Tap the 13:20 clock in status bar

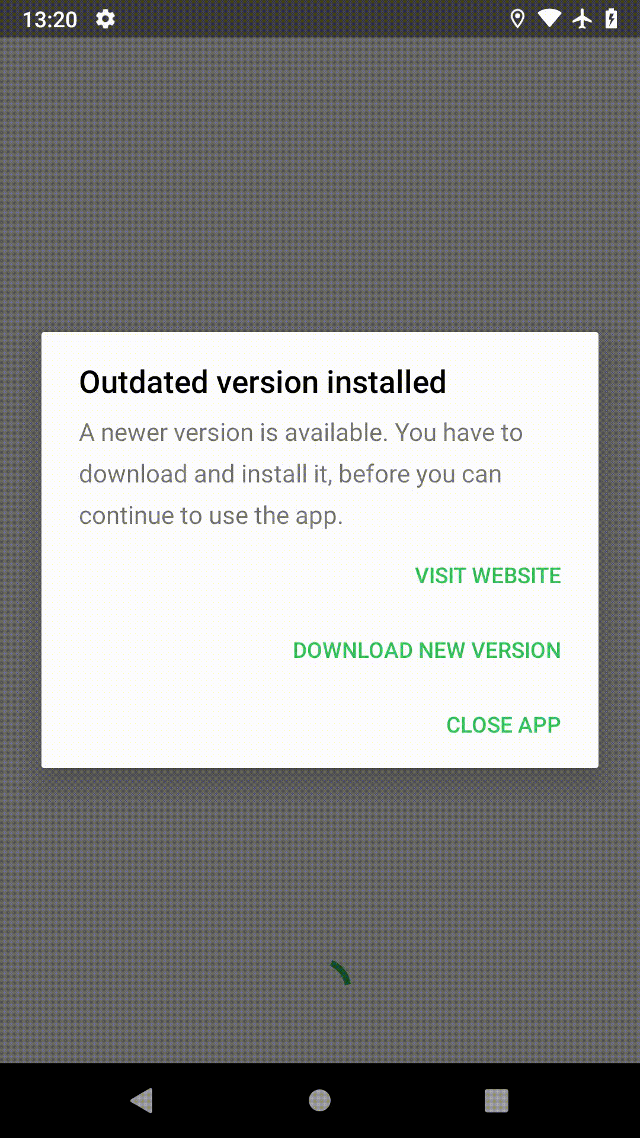50,20
